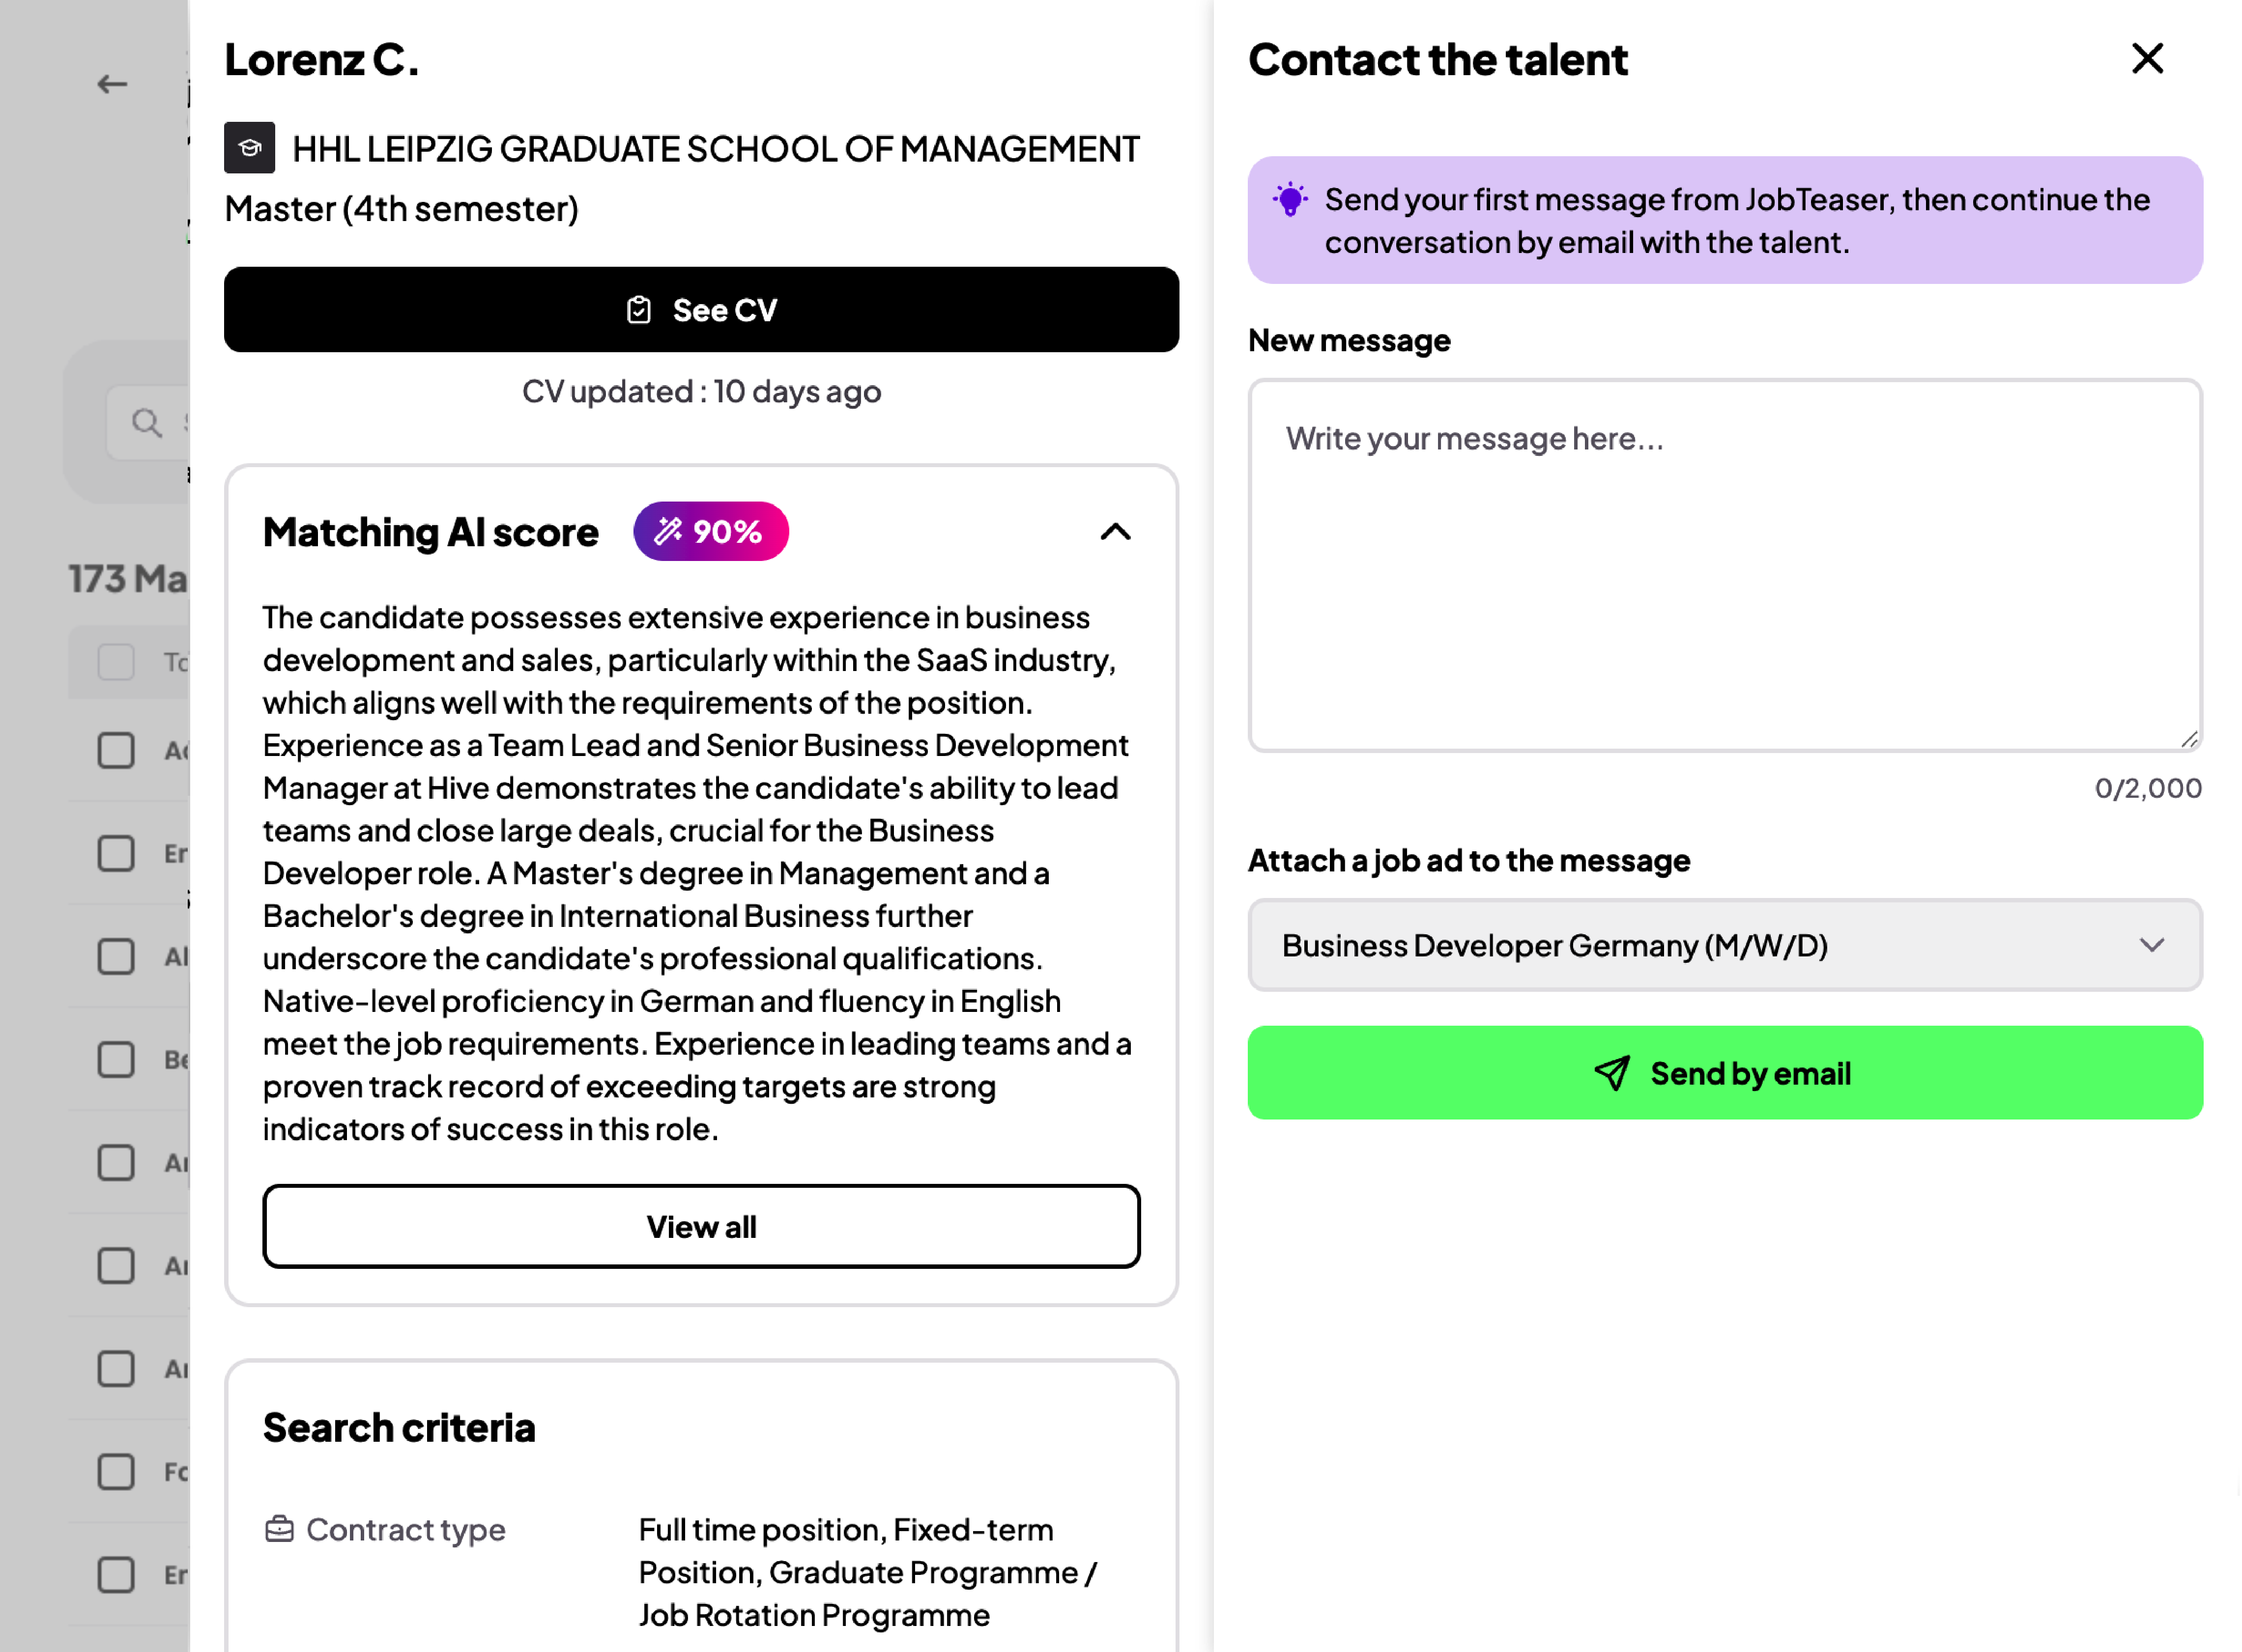Click the paper plane send icon

pyautogui.click(x=1612, y=1073)
